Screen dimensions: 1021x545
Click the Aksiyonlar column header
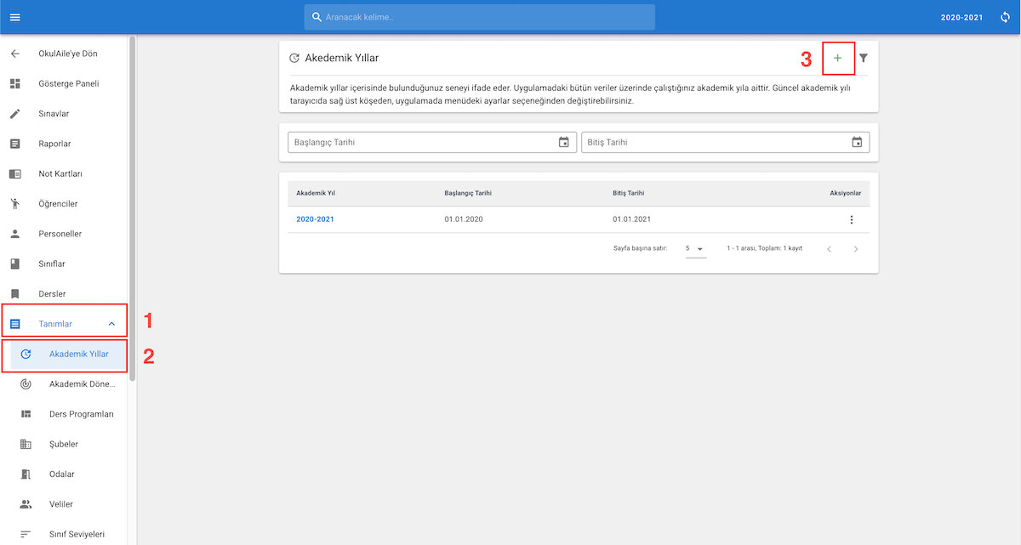846,193
